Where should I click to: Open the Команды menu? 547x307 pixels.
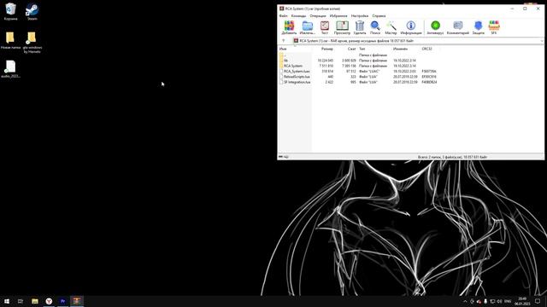tap(298, 16)
